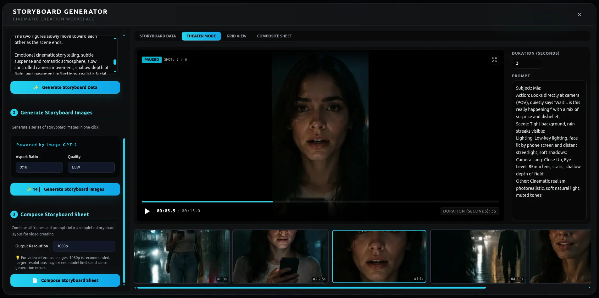Click the left arrow of the thumbnail strip scrollbar

pyautogui.click(x=135, y=288)
